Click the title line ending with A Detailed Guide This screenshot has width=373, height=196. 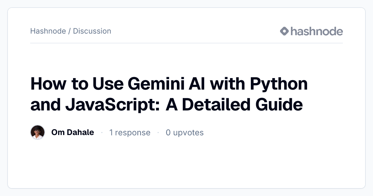(167, 105)
